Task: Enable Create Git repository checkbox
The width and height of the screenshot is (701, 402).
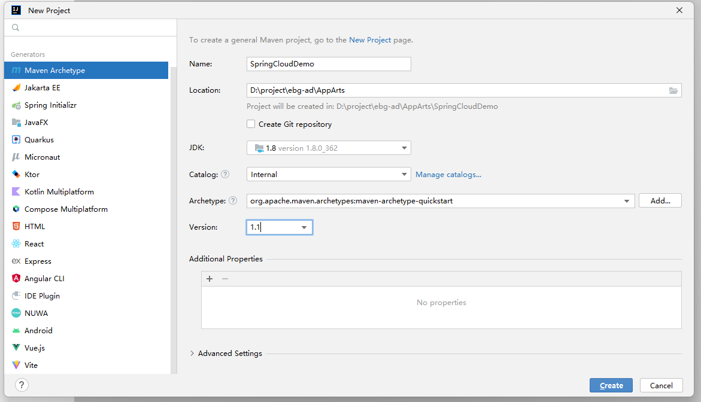Action: tap(251, 124)
